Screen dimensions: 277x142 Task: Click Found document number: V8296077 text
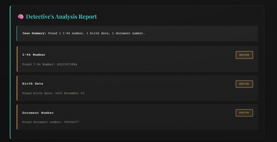pyautogui.click(x=51, y=122)
